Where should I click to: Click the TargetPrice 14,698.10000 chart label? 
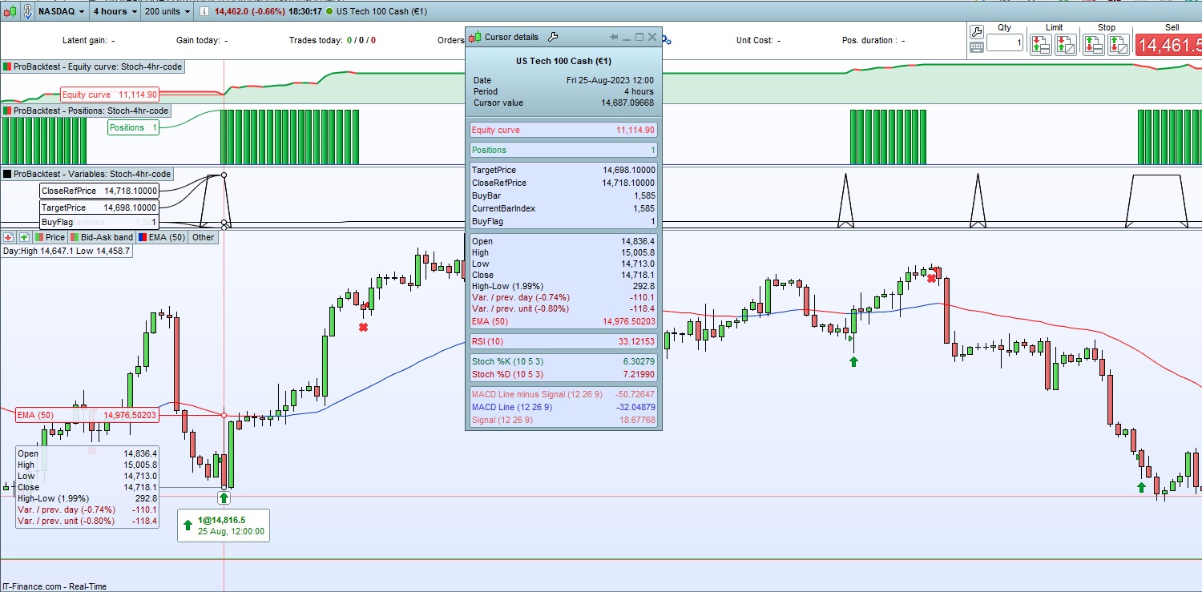coord(99,207)
